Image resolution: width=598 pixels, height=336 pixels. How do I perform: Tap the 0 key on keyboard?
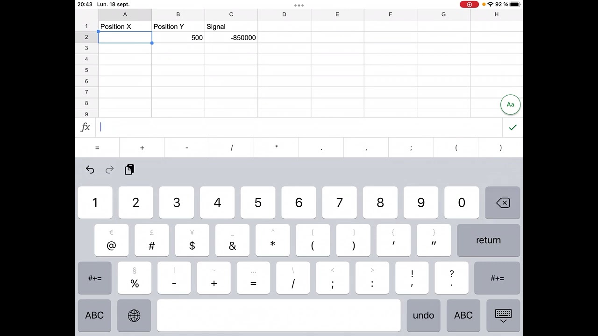[x=462, y=203]
